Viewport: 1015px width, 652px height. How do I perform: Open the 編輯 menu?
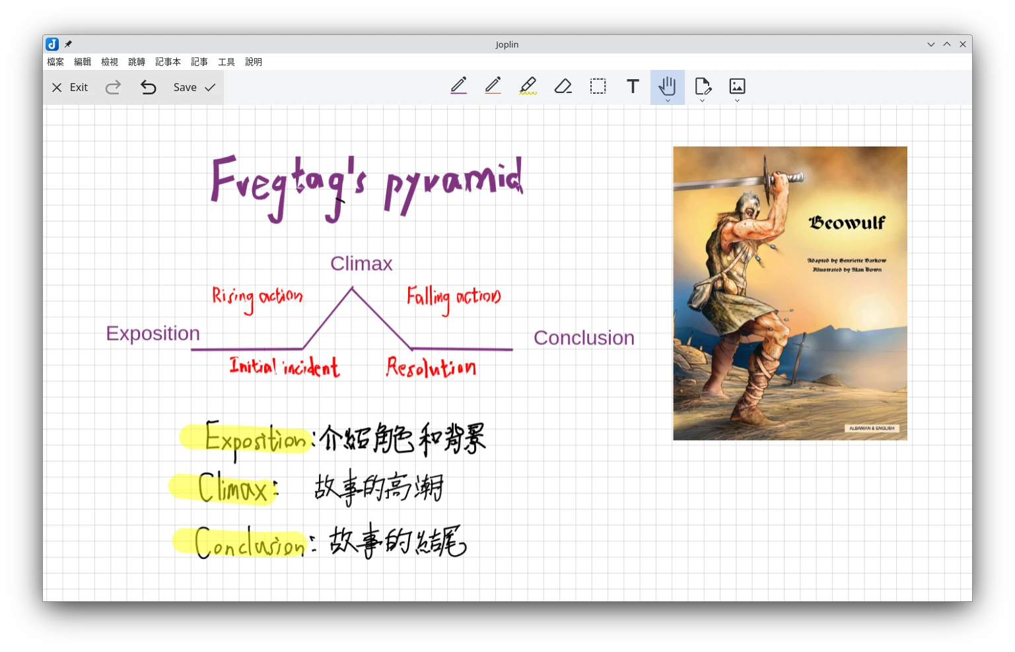point(83,62)
